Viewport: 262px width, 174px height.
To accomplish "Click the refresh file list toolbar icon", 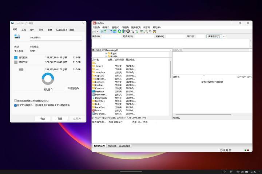I will tap(119, 32).
